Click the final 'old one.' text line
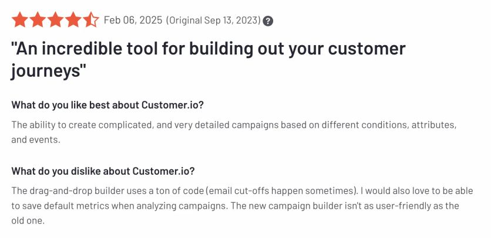Viewport: 491px width, 238px height. tap(28, 220)
